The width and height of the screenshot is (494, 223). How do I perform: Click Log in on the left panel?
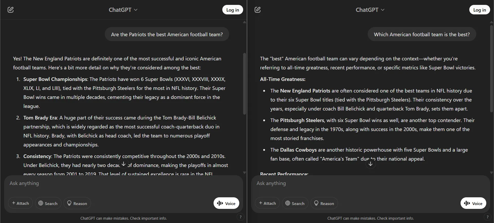point(232,10)
